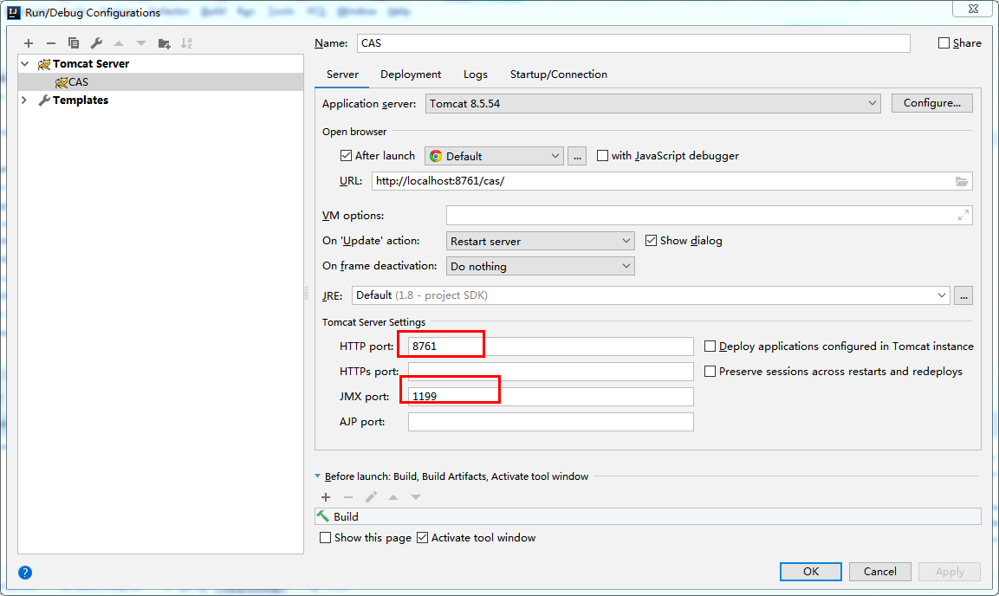Image resolution: width=999 pixels, height=596 pixels.
Task: Expand VM options field
Action: (963, 215)
